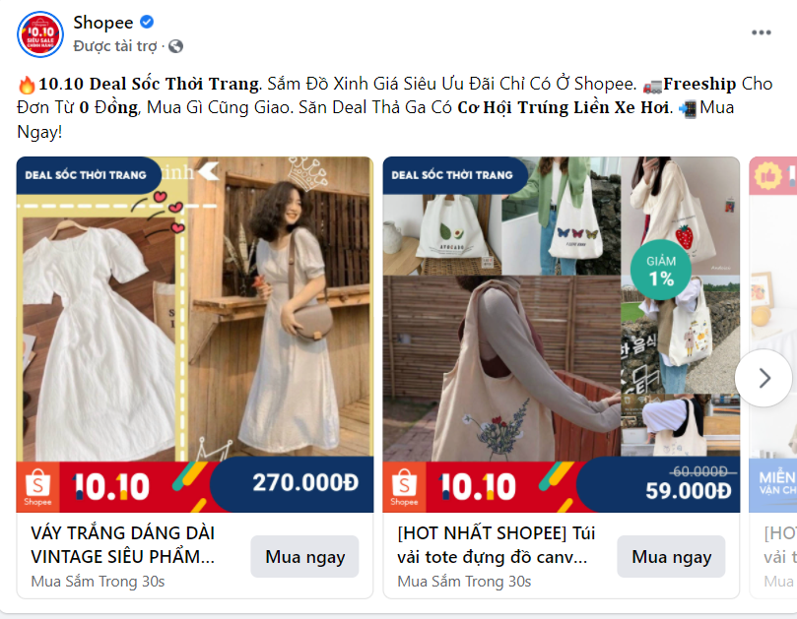Open the three-dot post options menu
797x619 pixels.
click(761, 32)
